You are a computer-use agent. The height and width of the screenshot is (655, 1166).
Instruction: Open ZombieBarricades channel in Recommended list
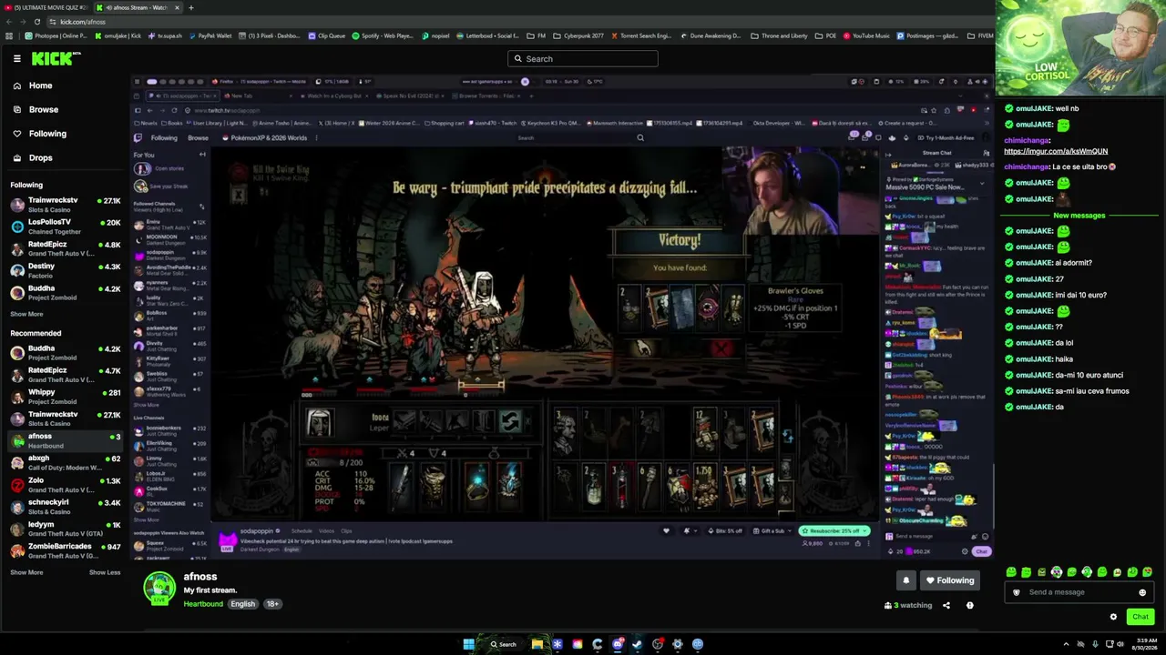click(66, 550)
